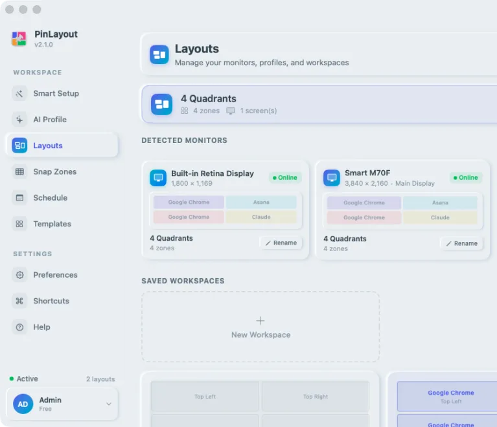Open the Shortcuts command-key icon
497x427 pixels.
(x=19, y=301)
